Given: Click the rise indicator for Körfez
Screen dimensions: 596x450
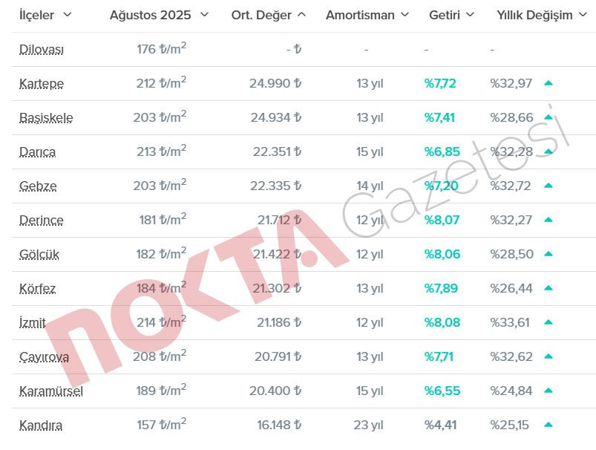Looking at the screenshot, I should tap(548, 288).
